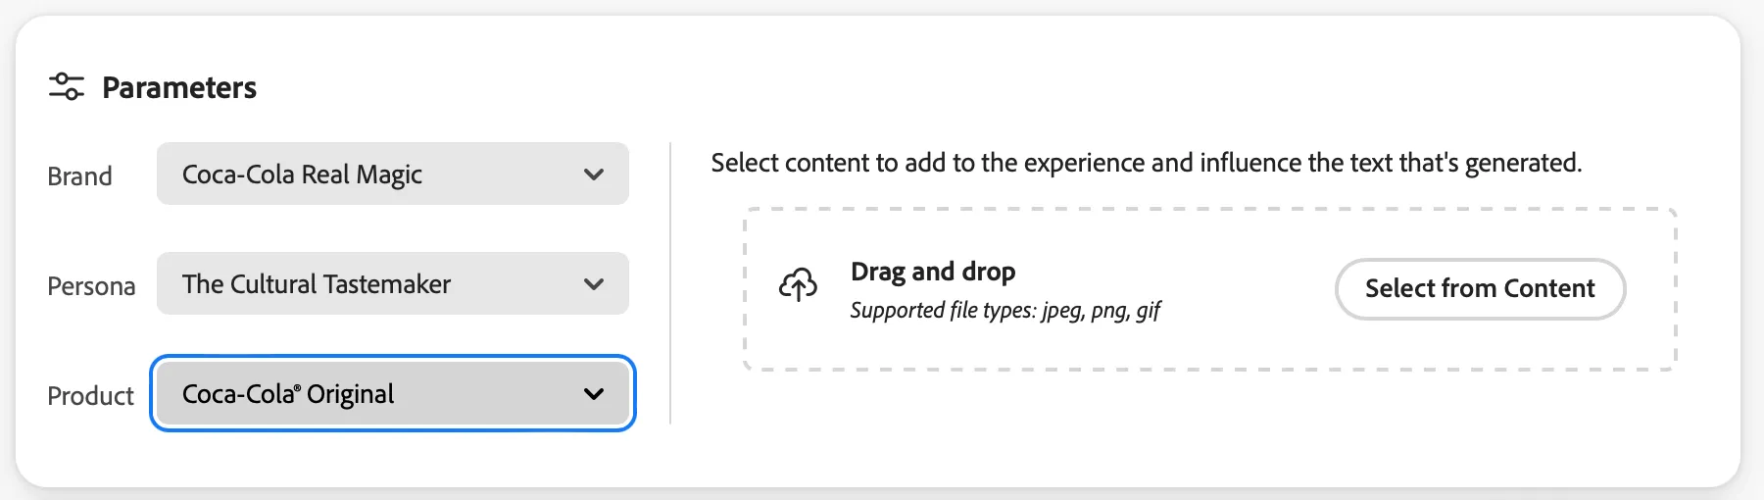Click the Product field label
Image resolution: width=1764 pixels, height=500 pixels.
point(90,396)
